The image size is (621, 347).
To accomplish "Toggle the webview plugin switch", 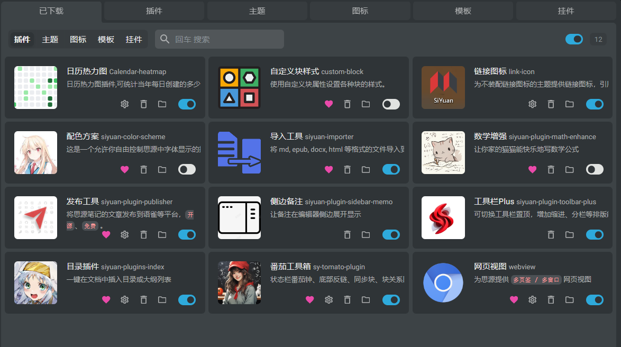I will click(x=595, y=300).
